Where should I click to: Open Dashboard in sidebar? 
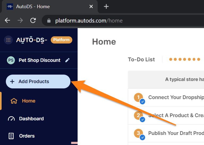31,119
